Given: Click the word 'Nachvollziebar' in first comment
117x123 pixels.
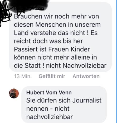Looking at the screenshot, I should tap(85, 65).
